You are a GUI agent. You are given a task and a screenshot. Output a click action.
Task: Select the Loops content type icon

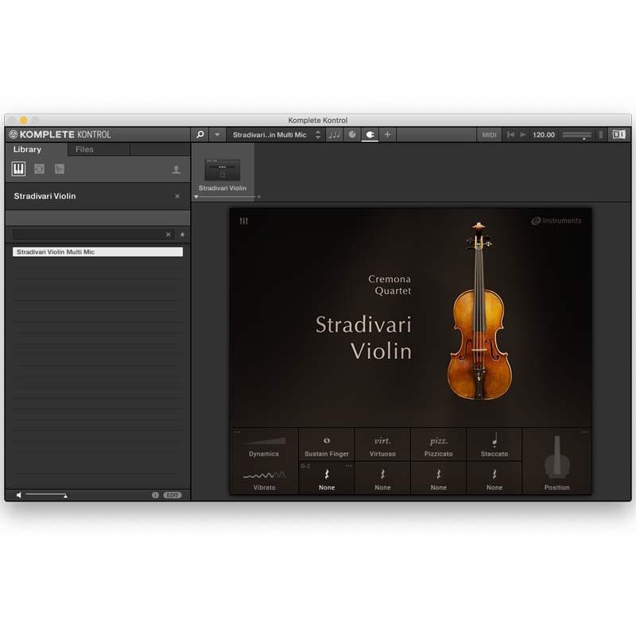(x=39, y=169)
